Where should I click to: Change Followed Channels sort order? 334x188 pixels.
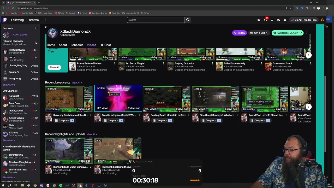click(x=35, y=43)
